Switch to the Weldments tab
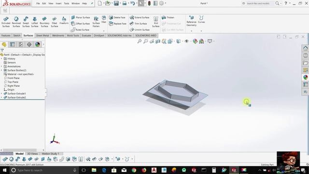This screenshot has height=174, width=309. tap(58, 35)
